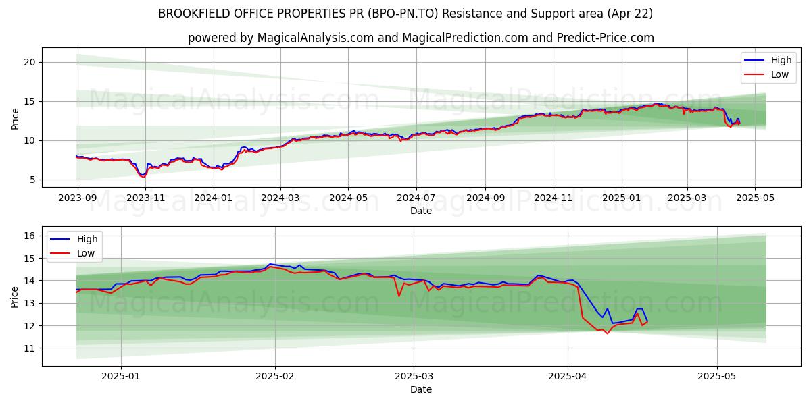Click the top chart '2025-03' date tick
The height and width of the screenshot is (405, 811).
(x=687, y=198)
